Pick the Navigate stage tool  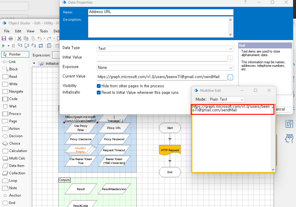pos(16,91)
